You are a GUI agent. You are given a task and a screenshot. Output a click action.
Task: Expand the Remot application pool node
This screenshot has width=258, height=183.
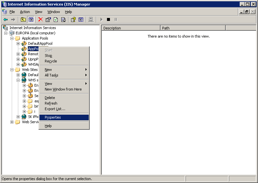click(18, 54)
